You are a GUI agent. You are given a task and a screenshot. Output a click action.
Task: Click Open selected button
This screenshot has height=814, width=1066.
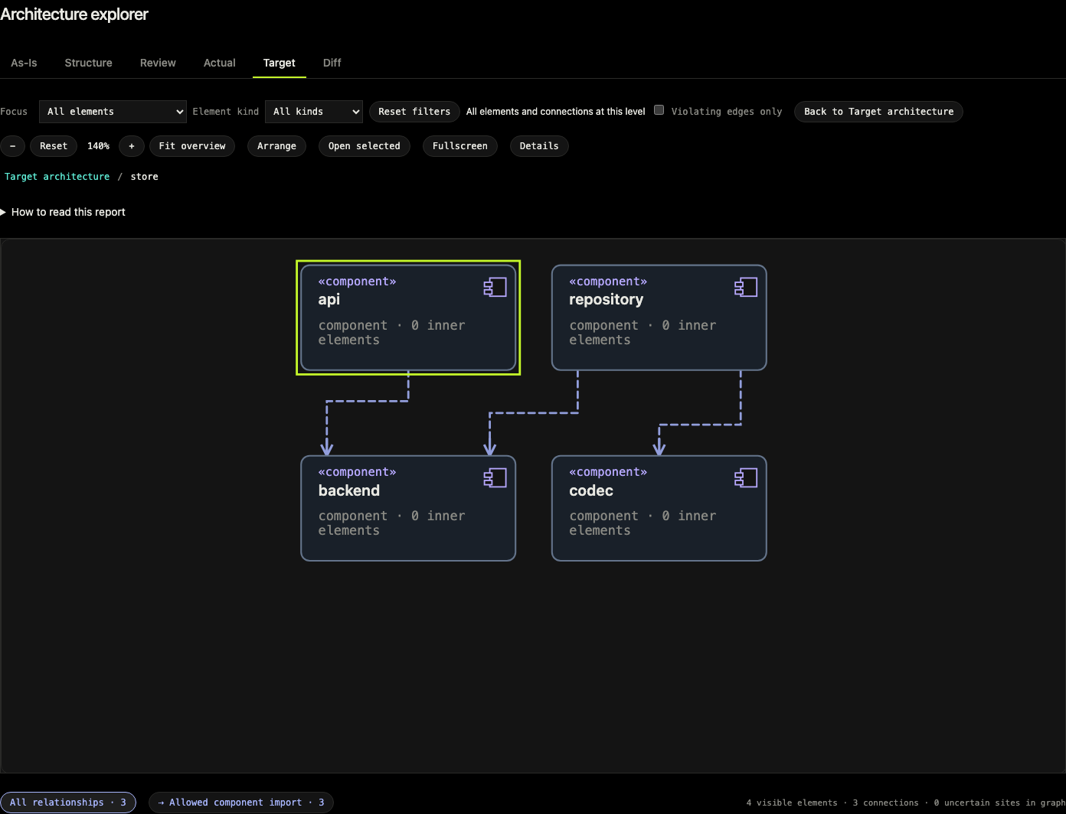point(365,146)
